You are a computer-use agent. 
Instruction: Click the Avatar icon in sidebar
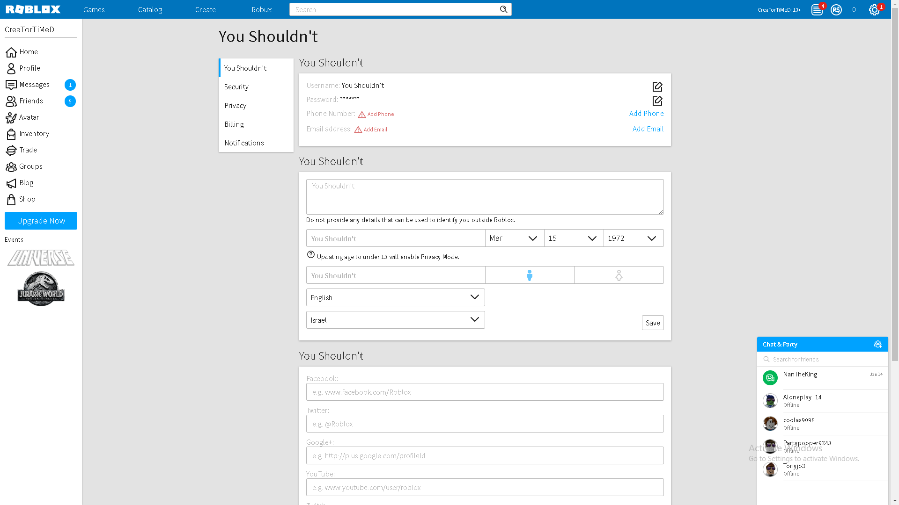click(x=11, y=117)
